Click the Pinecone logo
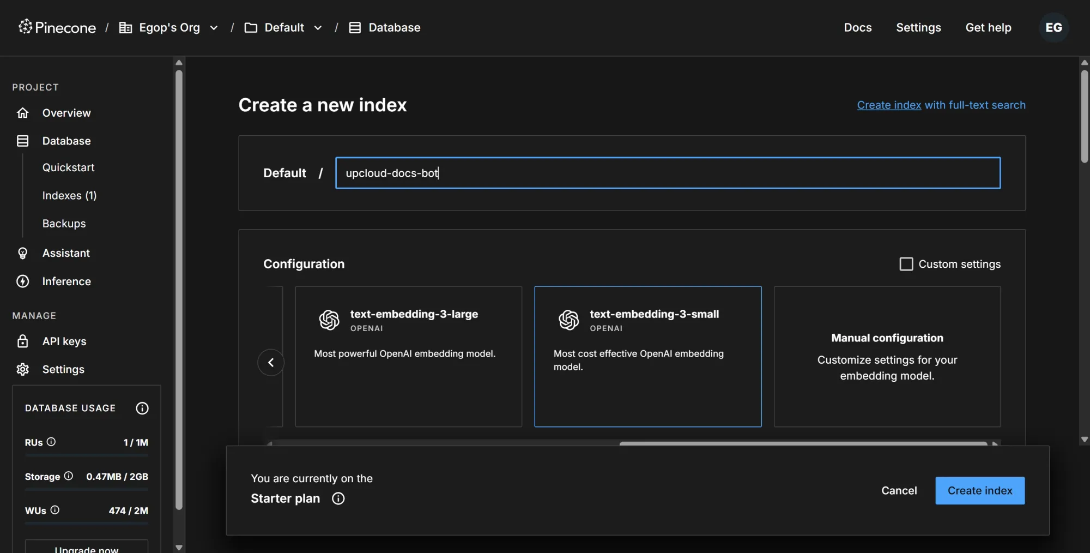Image resolution: width=1090 pixels, height=553 pixels. (x=57, y=27)
